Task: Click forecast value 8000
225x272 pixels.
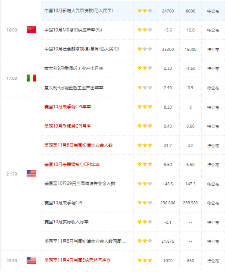Action: (x=191, y=11)
